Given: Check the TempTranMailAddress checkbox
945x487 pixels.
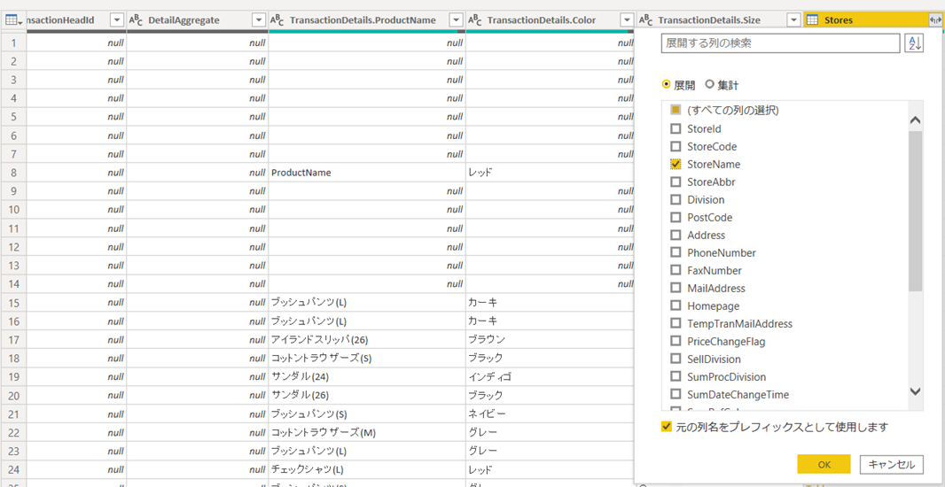Looking at the screenshot, I should 676,324.
